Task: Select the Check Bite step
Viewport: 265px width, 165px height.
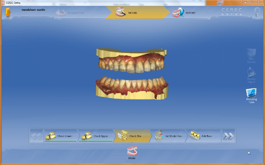Action: (x=132, y=136)
